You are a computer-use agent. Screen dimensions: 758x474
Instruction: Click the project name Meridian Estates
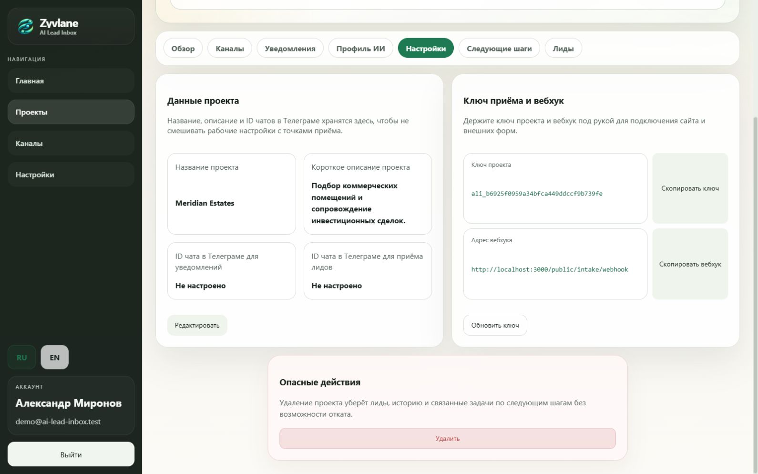tap(205, 203)
